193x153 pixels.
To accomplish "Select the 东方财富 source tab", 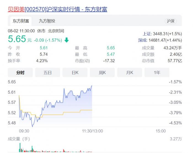I will [x=21, y=21].
